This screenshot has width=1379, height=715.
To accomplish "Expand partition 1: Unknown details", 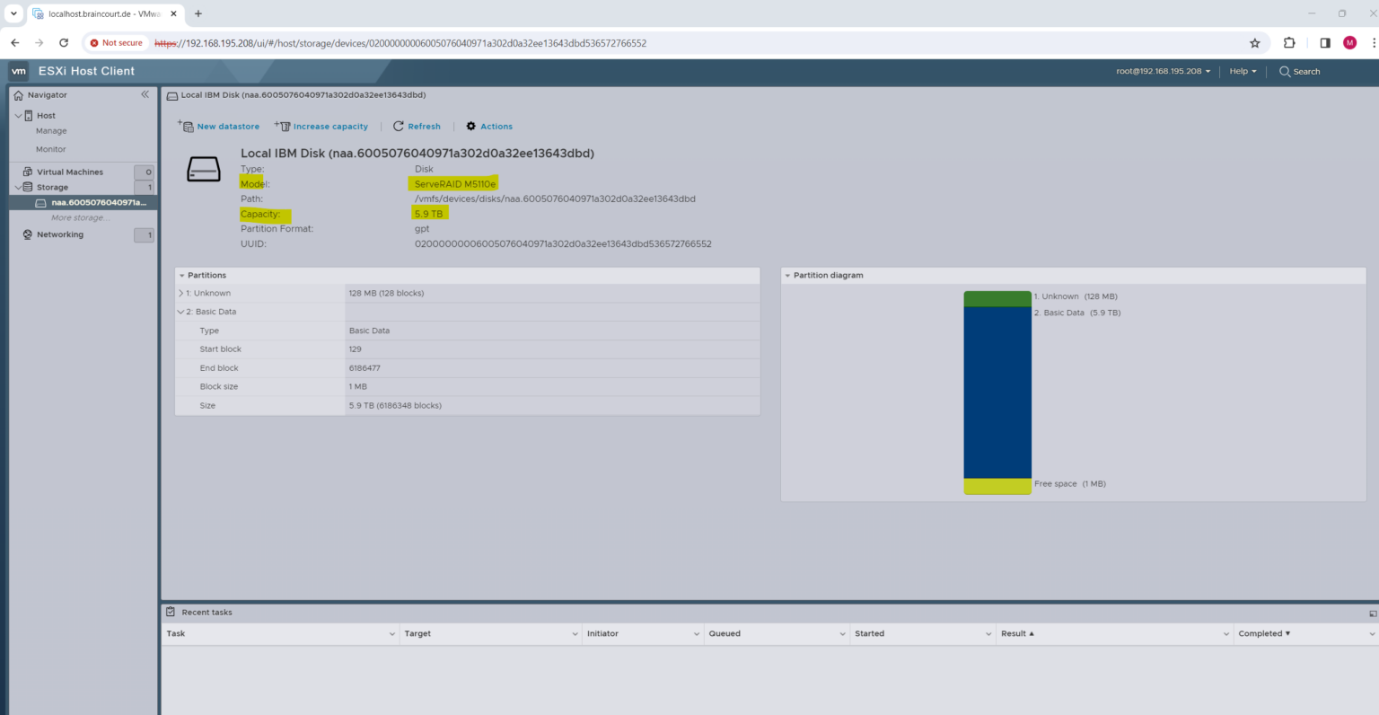I will coord(180,293).
